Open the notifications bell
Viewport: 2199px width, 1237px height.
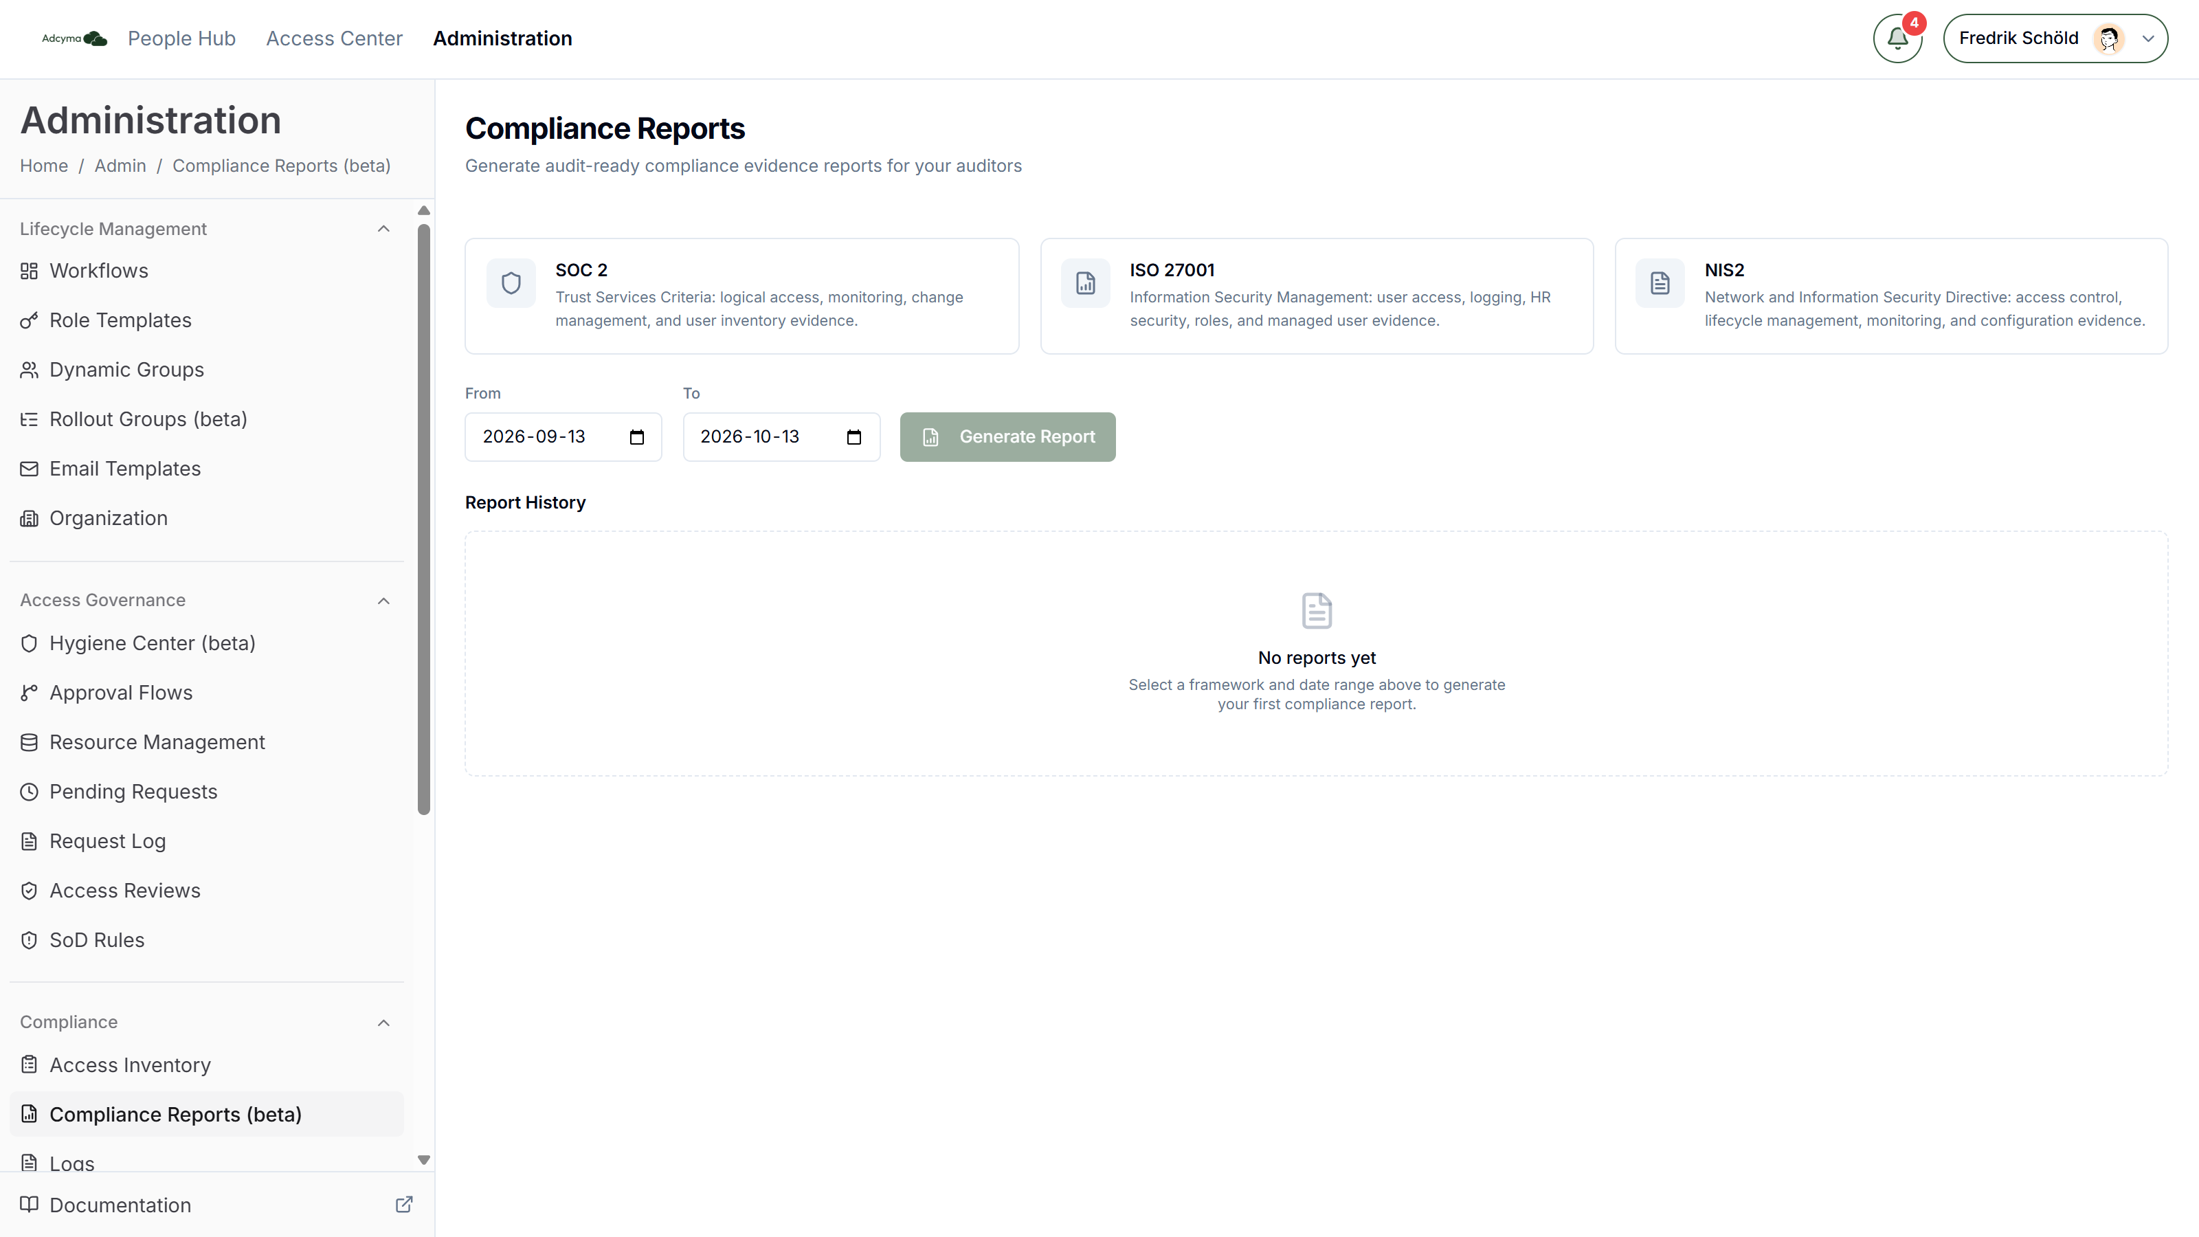pyautogui.click(x=1897, y=38)
